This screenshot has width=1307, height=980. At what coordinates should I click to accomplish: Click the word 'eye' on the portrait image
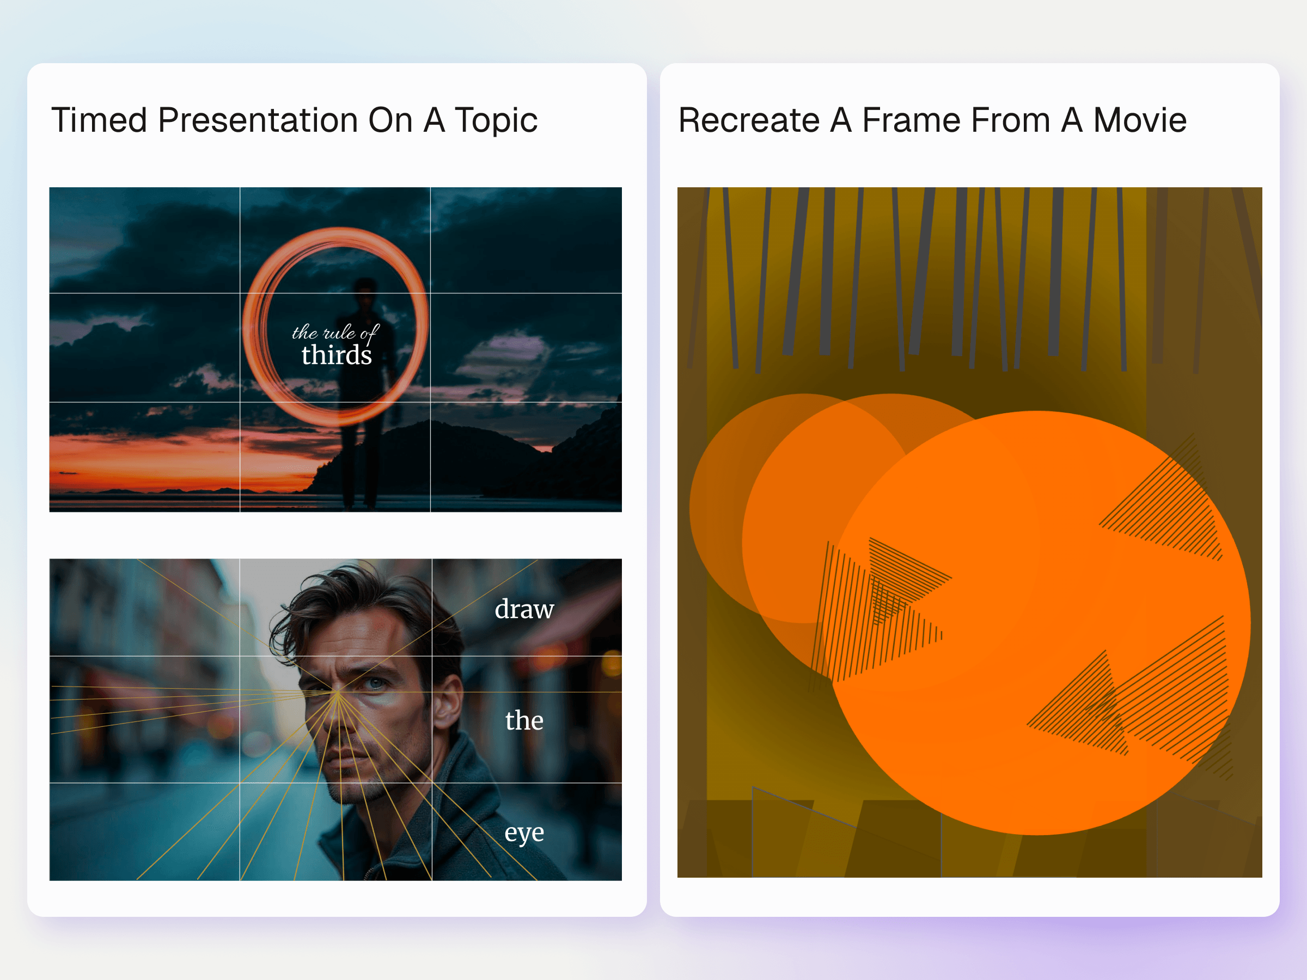[x=524, y=834]
